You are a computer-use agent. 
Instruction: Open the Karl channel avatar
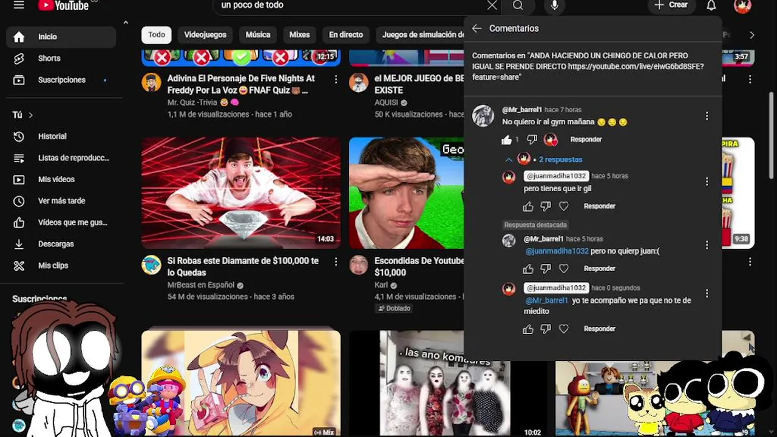359,265
